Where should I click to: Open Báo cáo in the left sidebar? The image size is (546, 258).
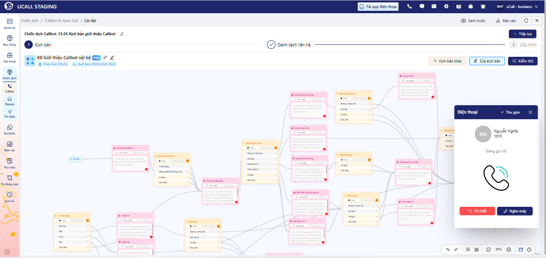10,146
